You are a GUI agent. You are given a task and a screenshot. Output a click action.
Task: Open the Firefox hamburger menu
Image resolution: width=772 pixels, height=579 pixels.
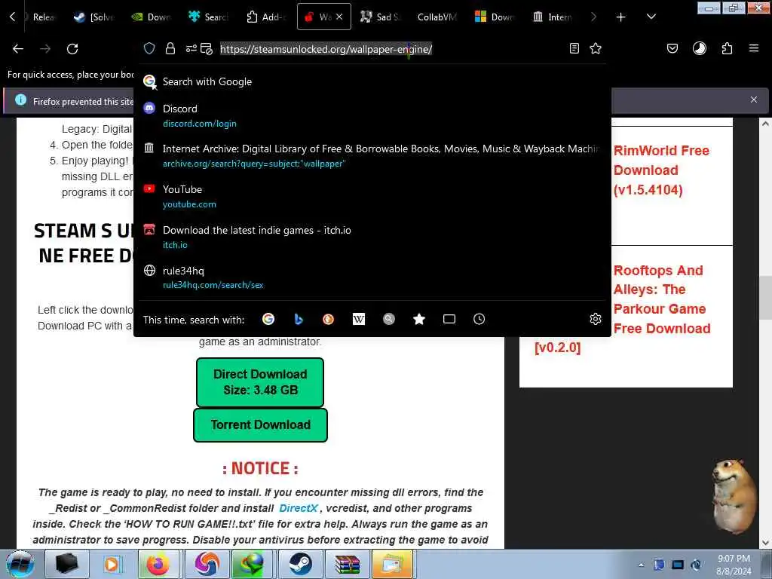click(754, 49)
